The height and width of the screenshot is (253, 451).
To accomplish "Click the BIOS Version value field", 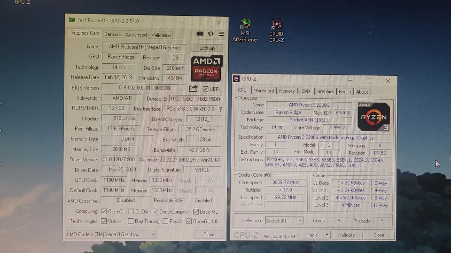I will click(144, 88).
